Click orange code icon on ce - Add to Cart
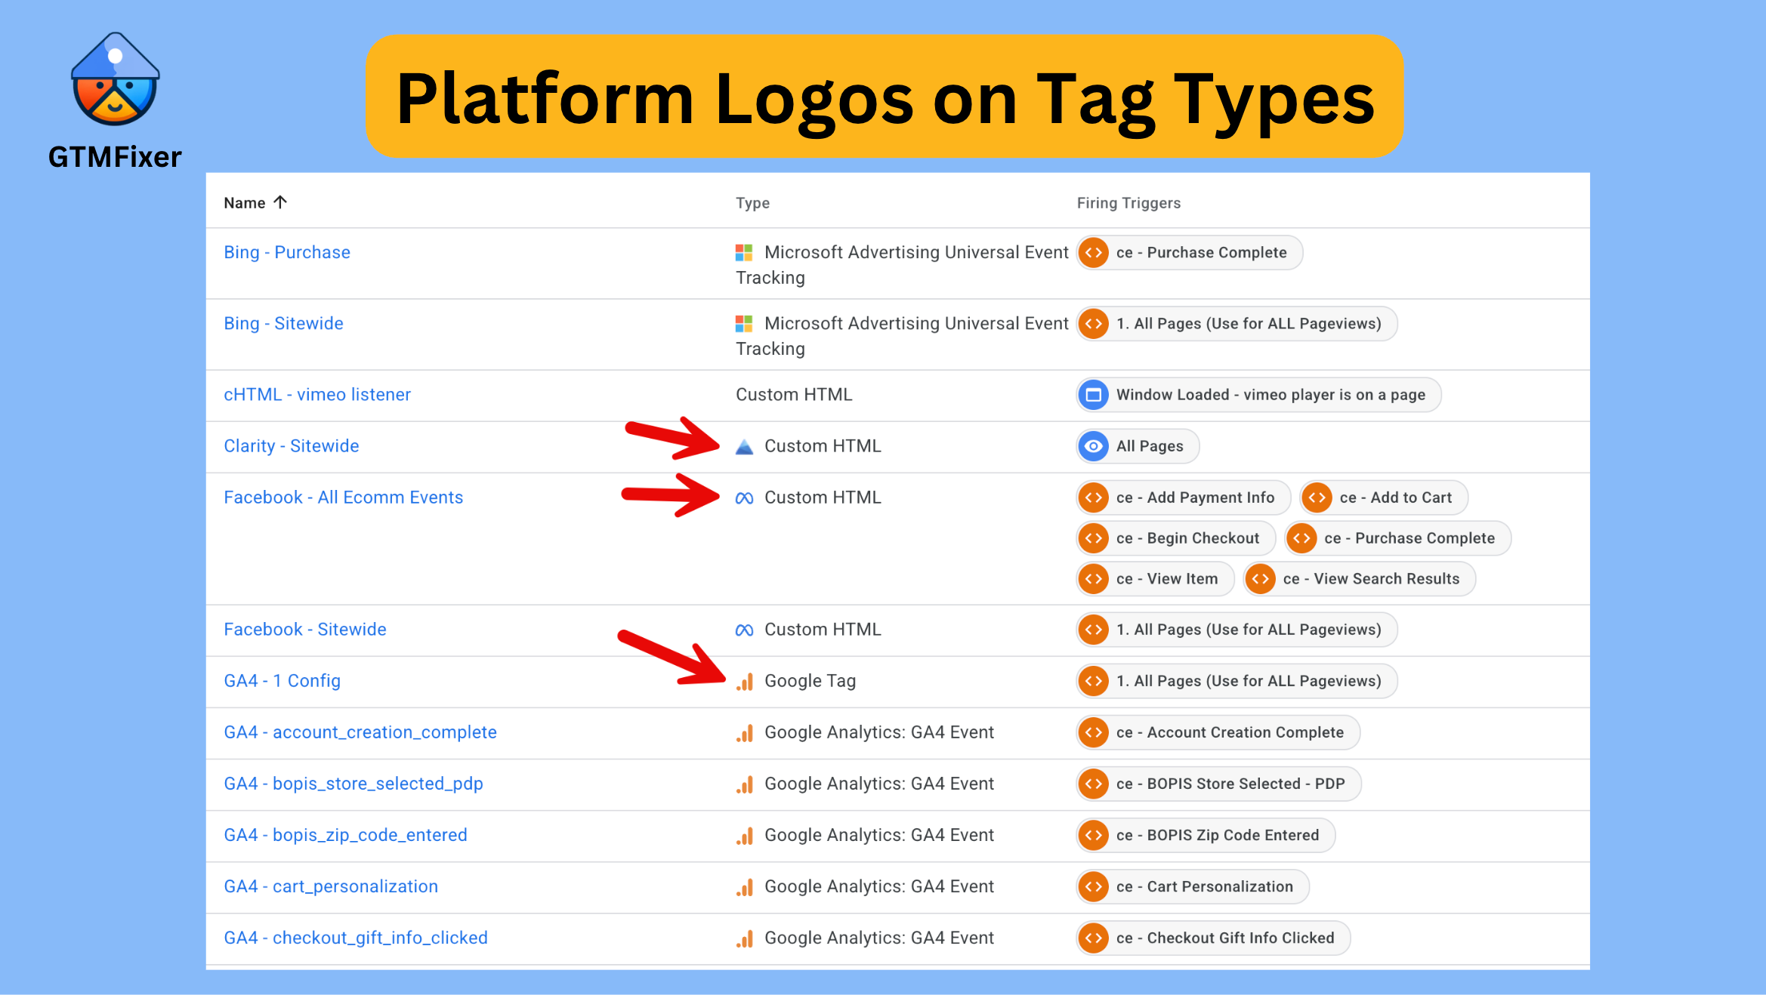Viewport: 1766px width, 995px height. [x=1317, y=498]
